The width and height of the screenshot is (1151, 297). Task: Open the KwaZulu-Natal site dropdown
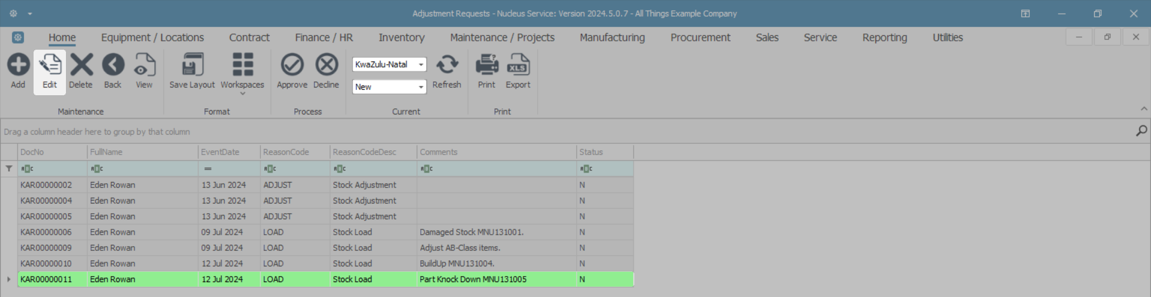point(421,65)
